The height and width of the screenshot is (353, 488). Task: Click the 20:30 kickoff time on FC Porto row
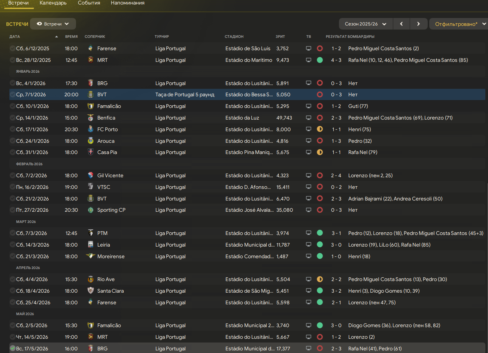(x=71, y=129)
